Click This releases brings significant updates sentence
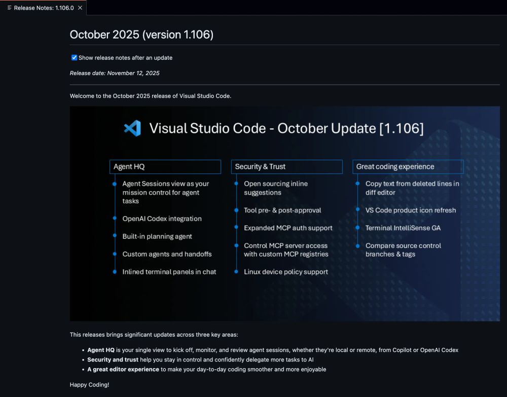 (x=154, y=335)
